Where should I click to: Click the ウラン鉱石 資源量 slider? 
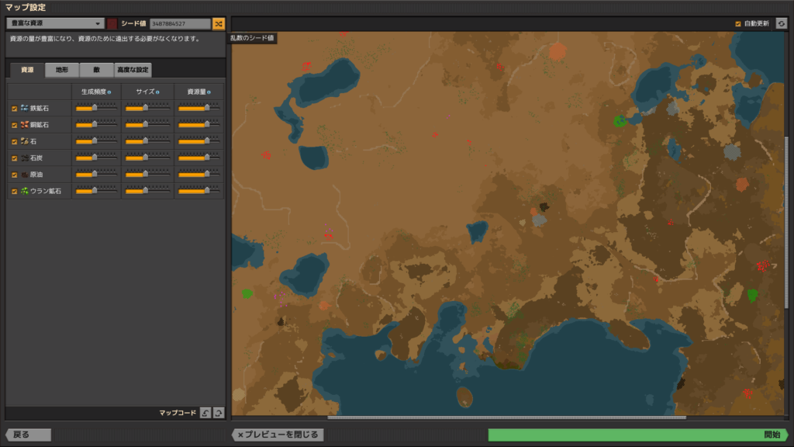pyautogui.click(x=199, y=191)
